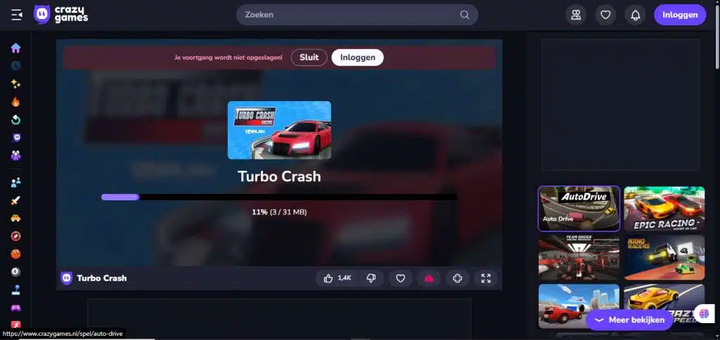Click the Turbo Crash title under the game
720x340 pixels.
point(101,278)
